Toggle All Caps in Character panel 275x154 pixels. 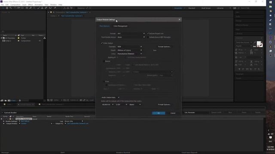[247, 69]
